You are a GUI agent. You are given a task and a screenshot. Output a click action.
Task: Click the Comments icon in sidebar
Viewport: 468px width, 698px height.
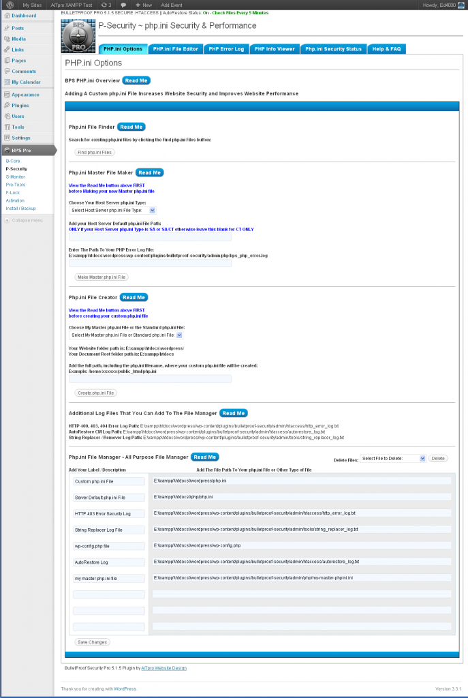click(7, 71)
